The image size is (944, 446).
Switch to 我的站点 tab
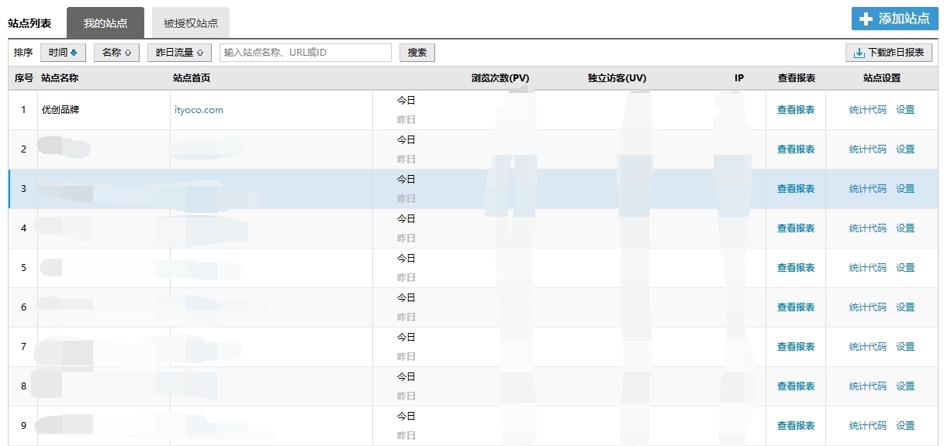[105, 23]
